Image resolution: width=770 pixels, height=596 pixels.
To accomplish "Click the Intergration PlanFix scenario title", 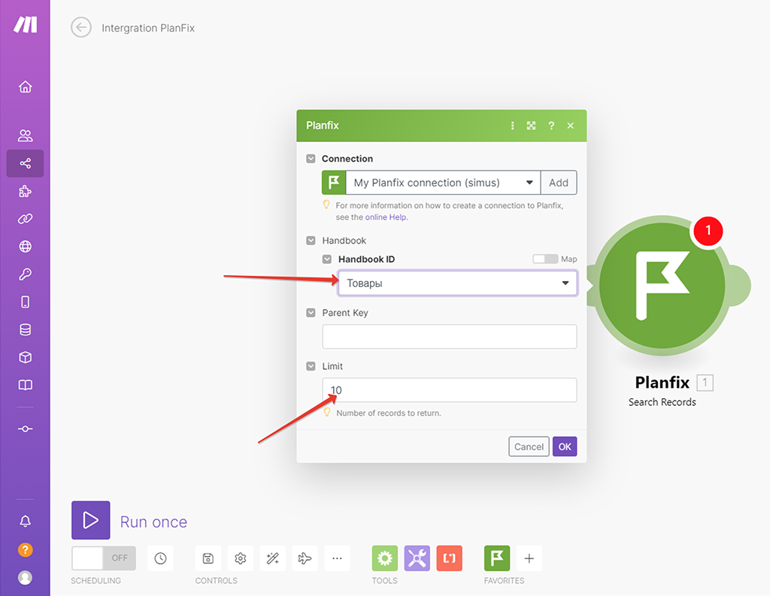I will pyautogui.click(x=148, y=28).
